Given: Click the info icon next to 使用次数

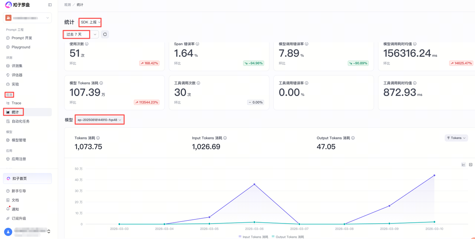Looking at the screenshot, I should click(87, 44).
